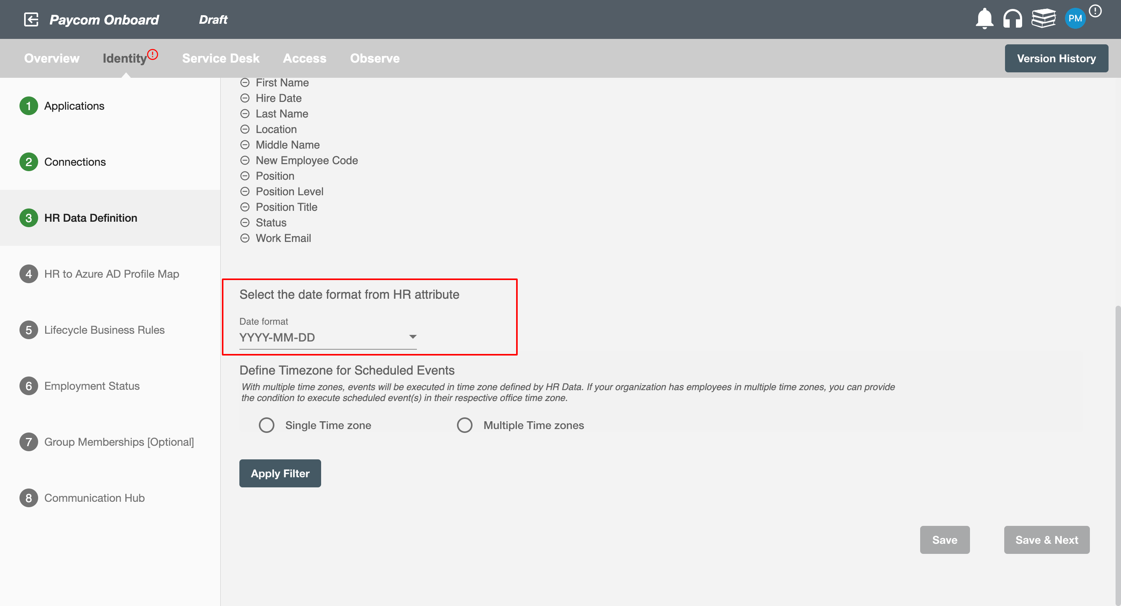This screenshot has width=1121, height=606.
Task: Switch to Service Desk tab
Action: pos(221,58)
